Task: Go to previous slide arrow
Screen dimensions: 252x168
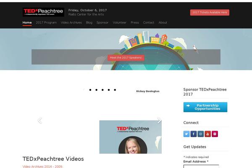Action: point(39,121)
